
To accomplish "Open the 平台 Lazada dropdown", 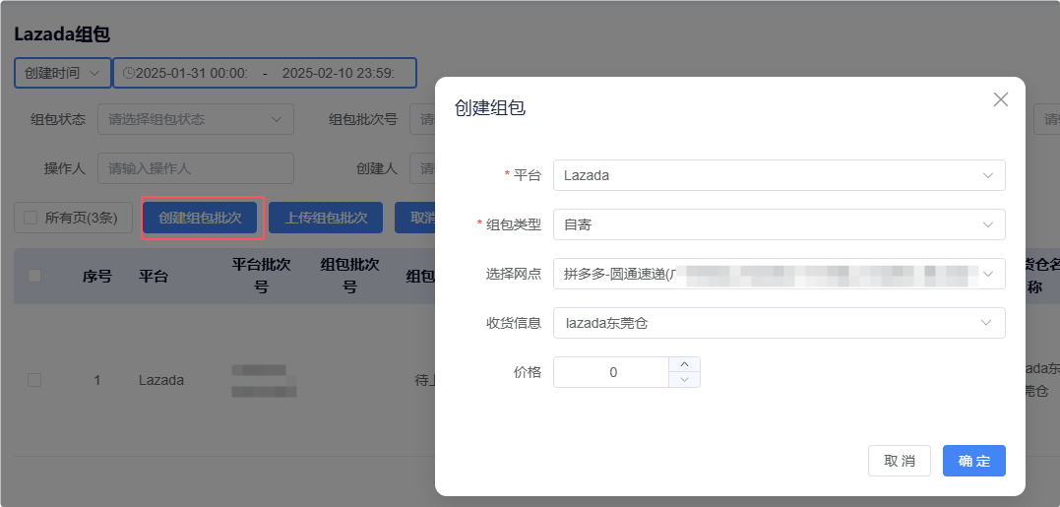I will pyautogui.click(x=778, y=175).
